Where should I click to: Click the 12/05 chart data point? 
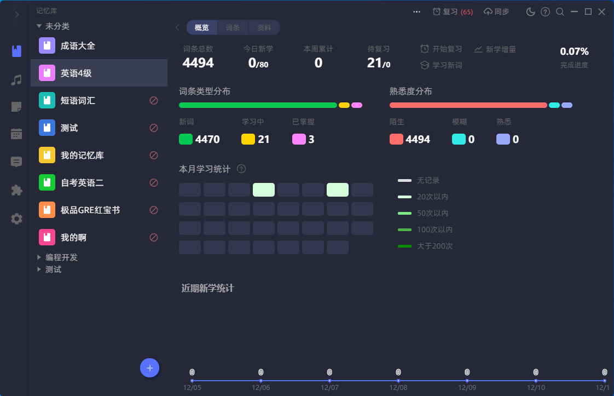coord(192,381)
